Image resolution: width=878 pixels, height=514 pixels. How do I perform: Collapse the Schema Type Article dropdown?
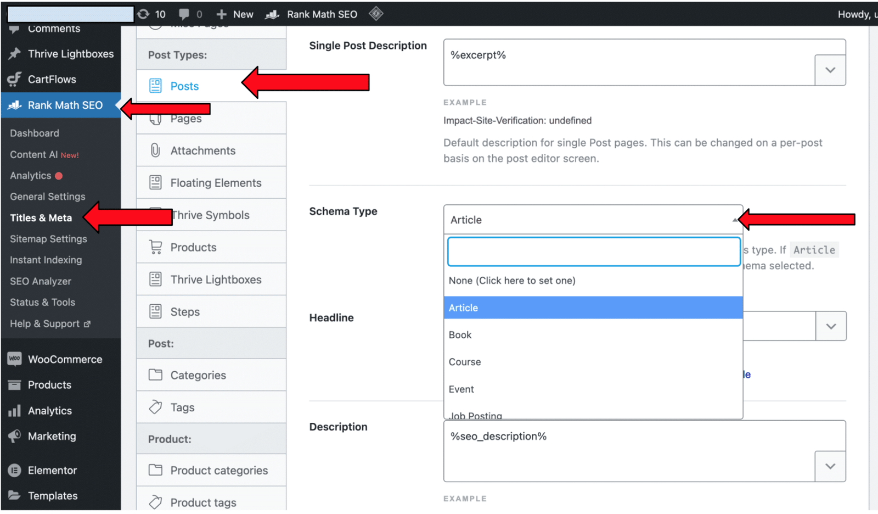tap(593, 220)
